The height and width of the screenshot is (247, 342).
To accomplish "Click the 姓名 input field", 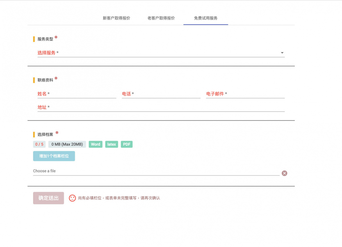I will (x=77, y=94).
